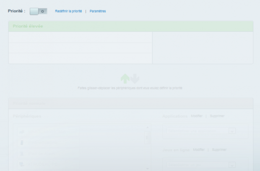Click Modifier next to Jeux en ligne

tap(199, 149)
